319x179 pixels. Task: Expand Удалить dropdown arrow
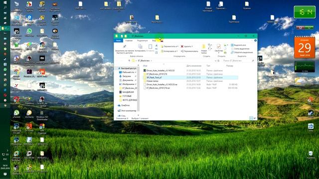coord(192,46)
